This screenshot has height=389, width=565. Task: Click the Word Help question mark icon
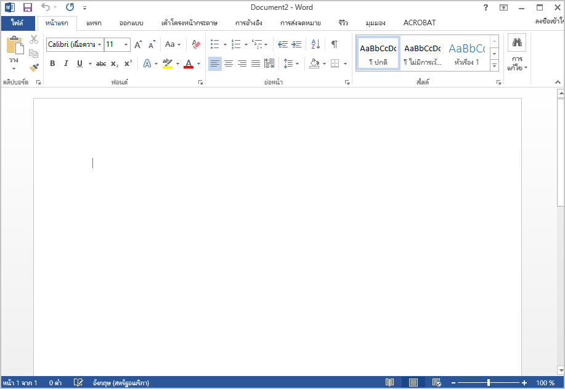tap(486, 7)
